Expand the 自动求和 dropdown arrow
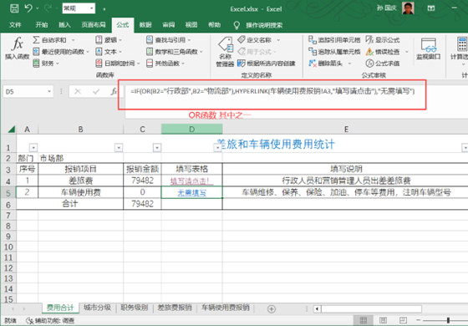The image size is (468, 326). coord(74,40)
